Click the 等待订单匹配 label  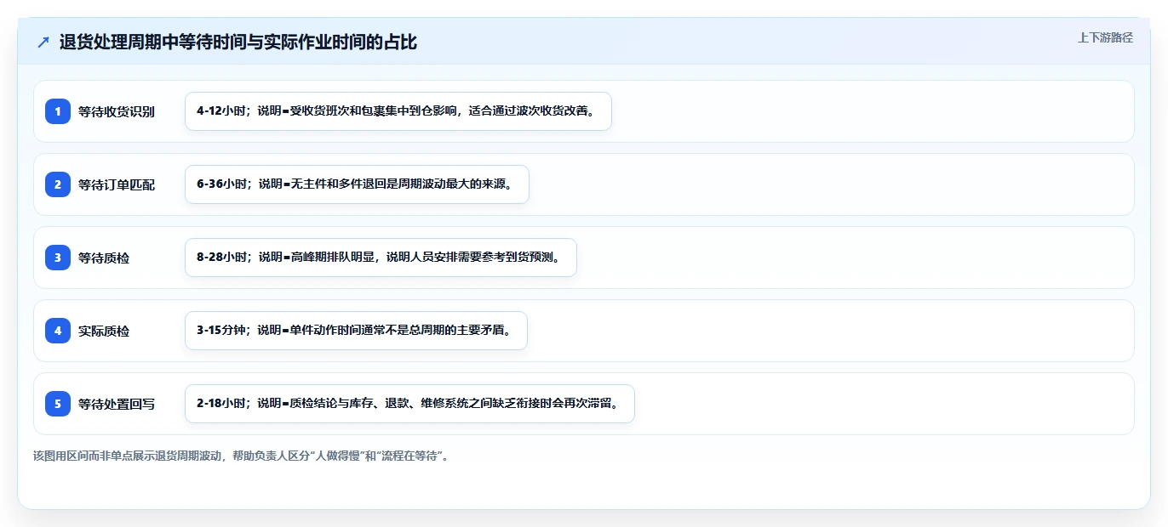tap(117, 184)
